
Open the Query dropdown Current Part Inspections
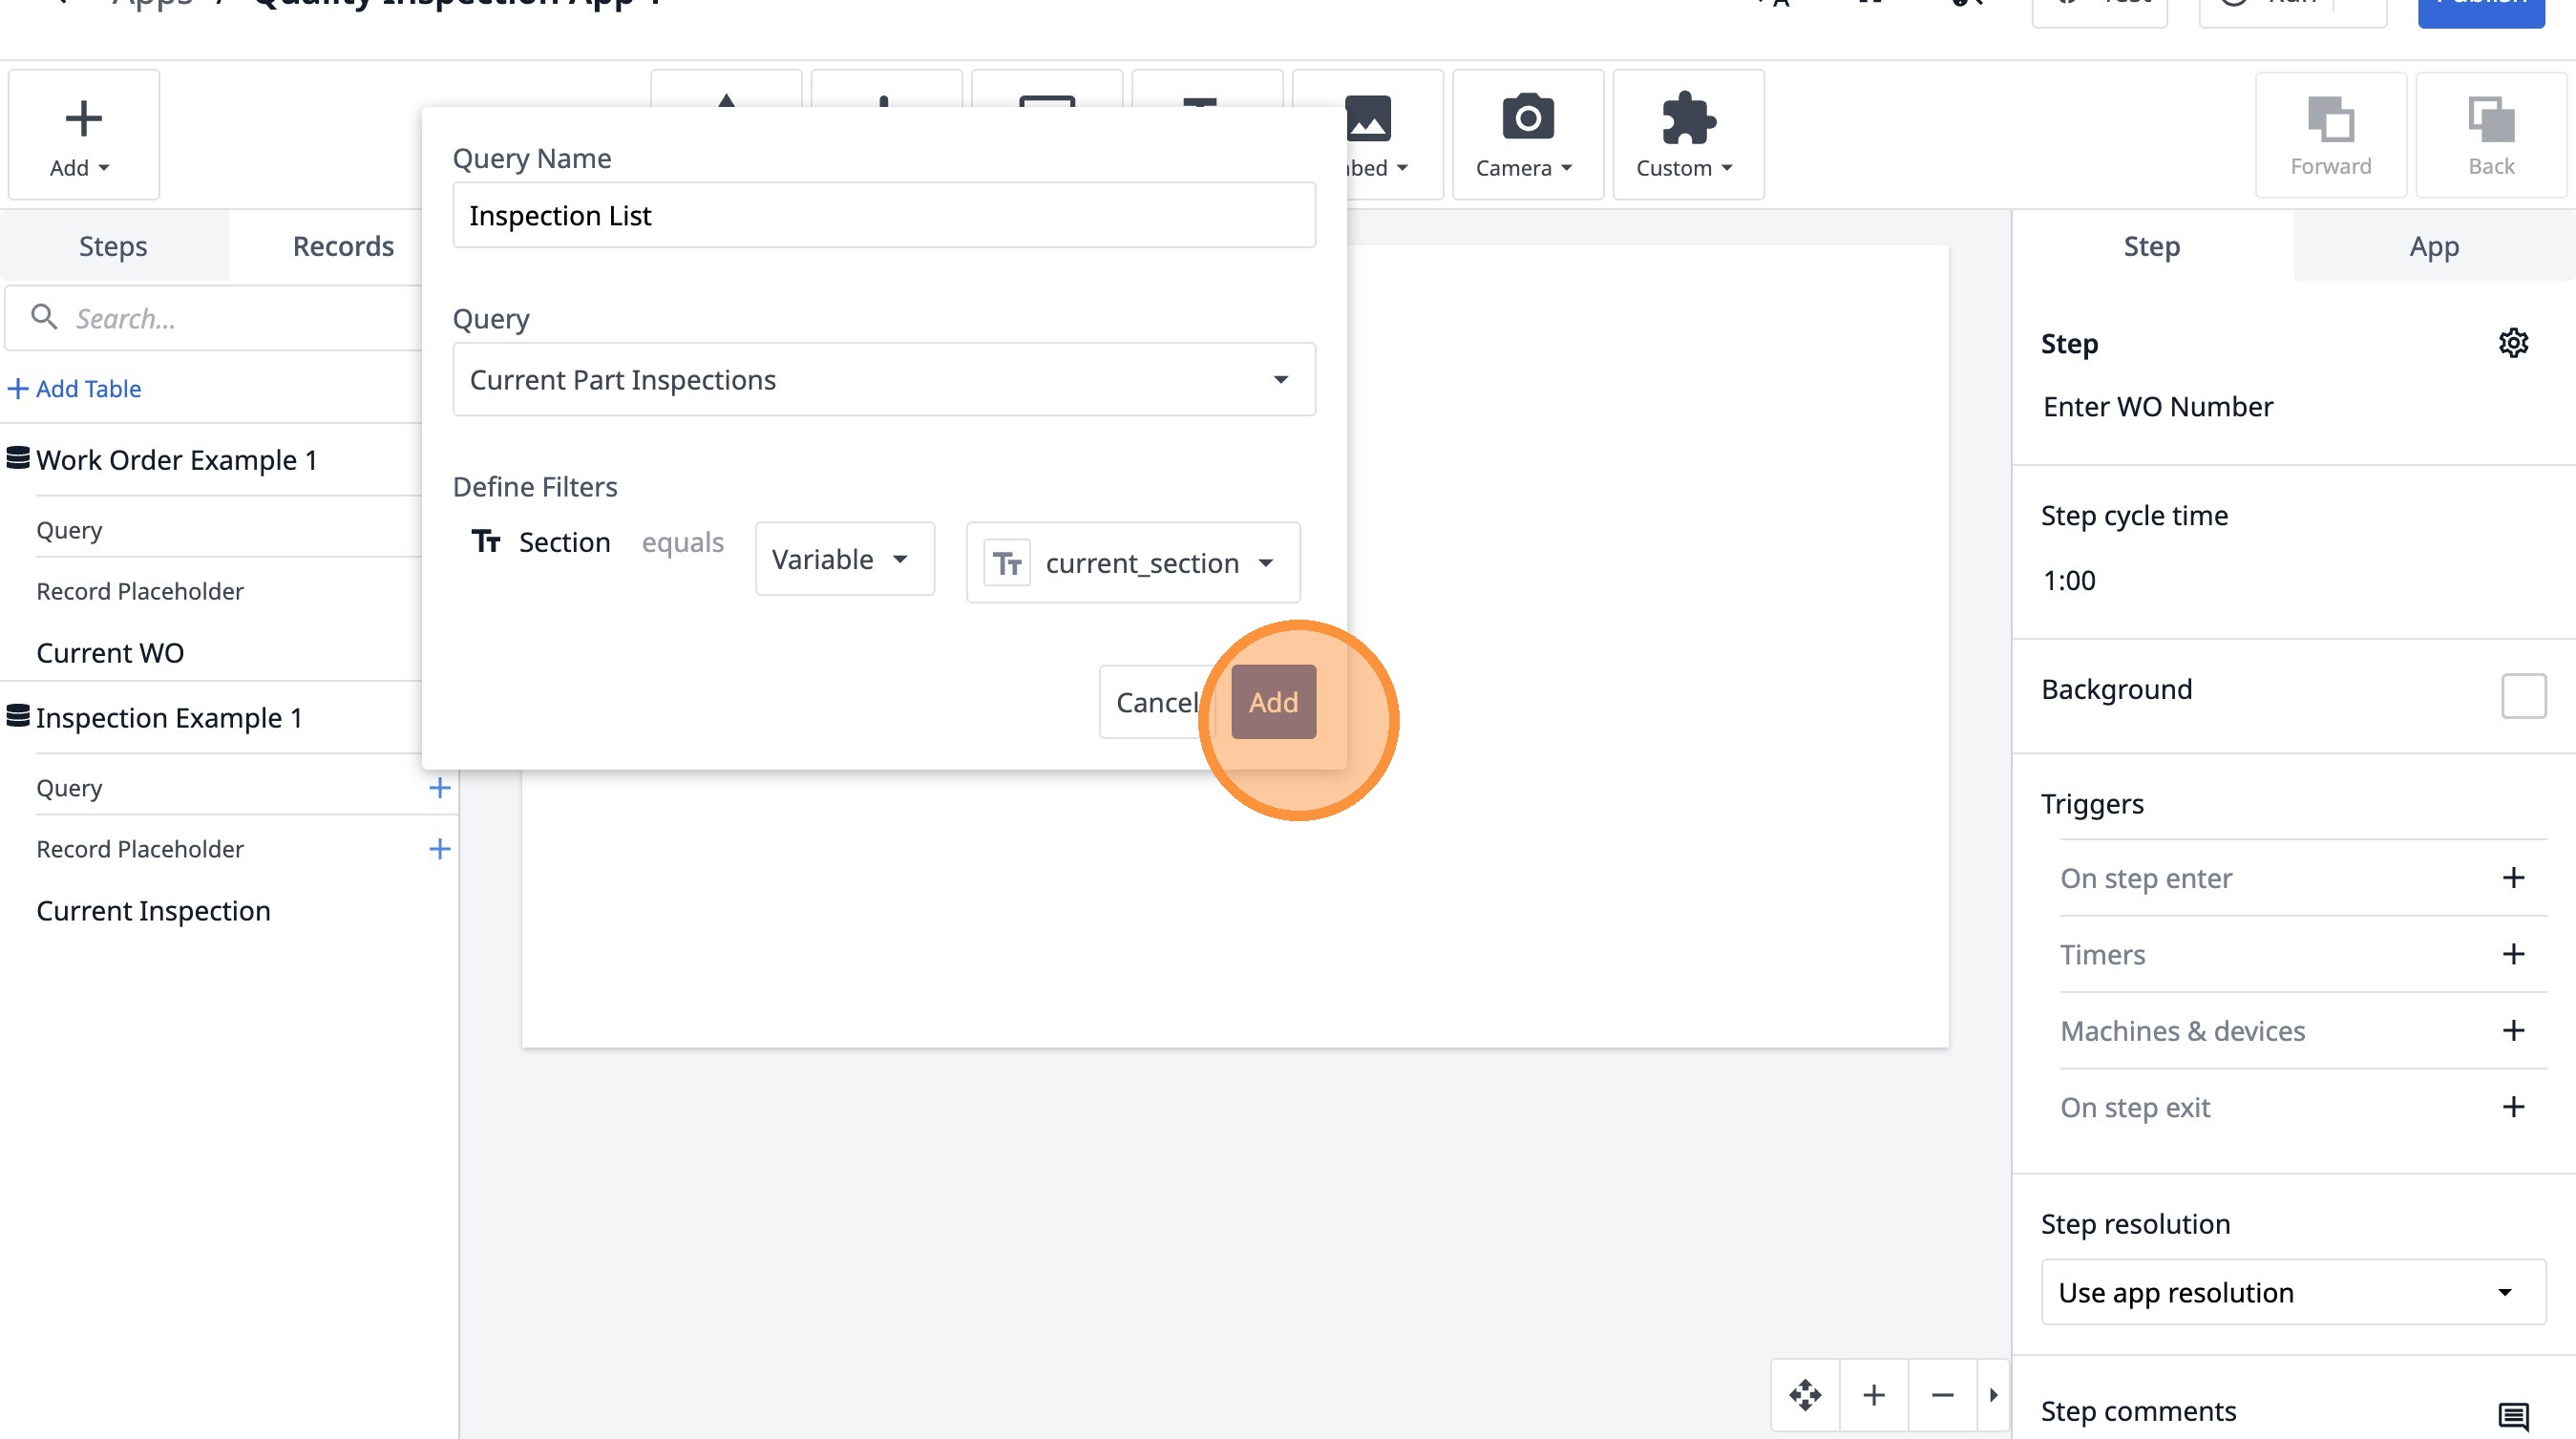tap(883, 380)
